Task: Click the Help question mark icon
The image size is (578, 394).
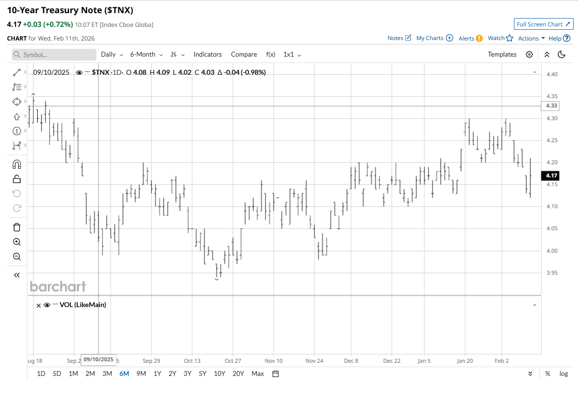Action: [566, 38]
